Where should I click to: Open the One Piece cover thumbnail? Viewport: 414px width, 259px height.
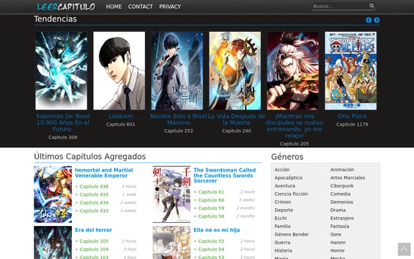click(x=351, y=71)
